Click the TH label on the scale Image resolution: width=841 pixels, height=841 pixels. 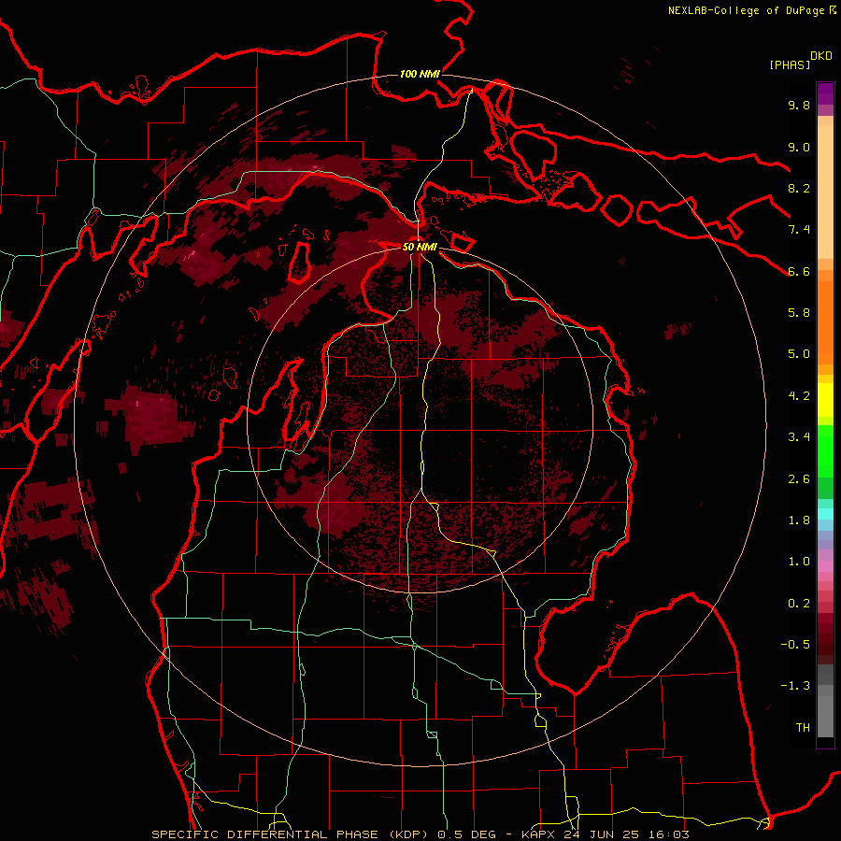coord(803,728)
